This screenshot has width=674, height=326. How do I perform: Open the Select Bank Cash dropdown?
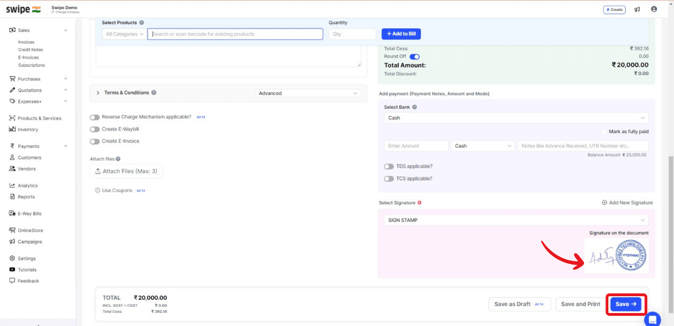[516, 118]
